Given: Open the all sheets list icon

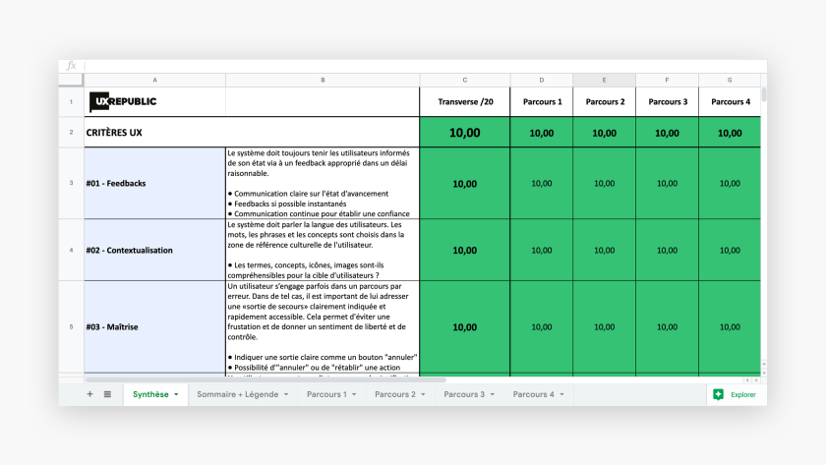Looking at the screenshot, I should point(107,394).
